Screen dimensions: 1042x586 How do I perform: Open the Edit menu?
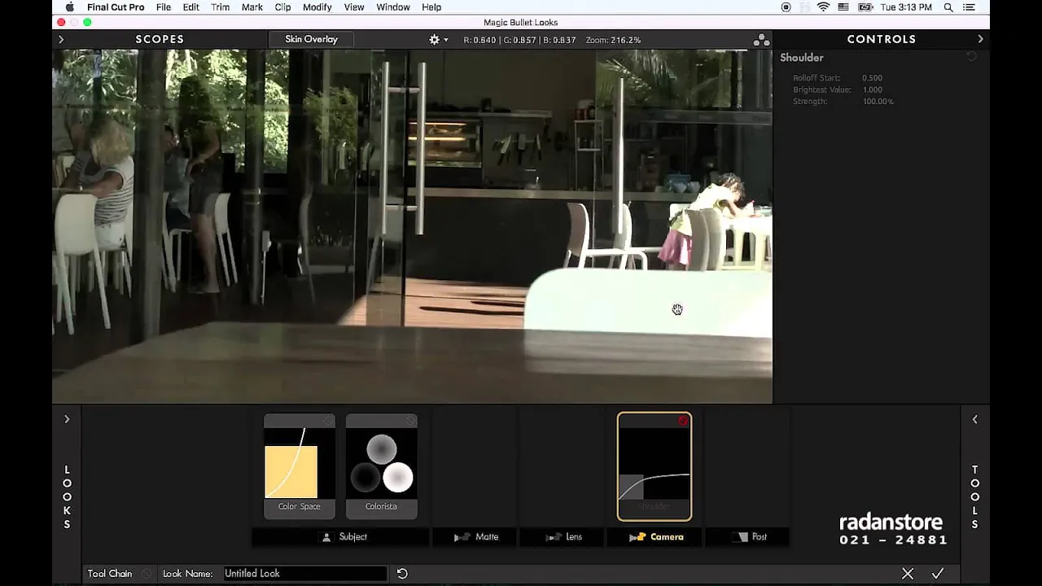coord(191,7)
